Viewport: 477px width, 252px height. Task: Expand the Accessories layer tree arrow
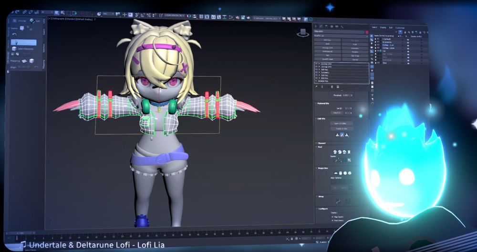(x=375, y=42)
